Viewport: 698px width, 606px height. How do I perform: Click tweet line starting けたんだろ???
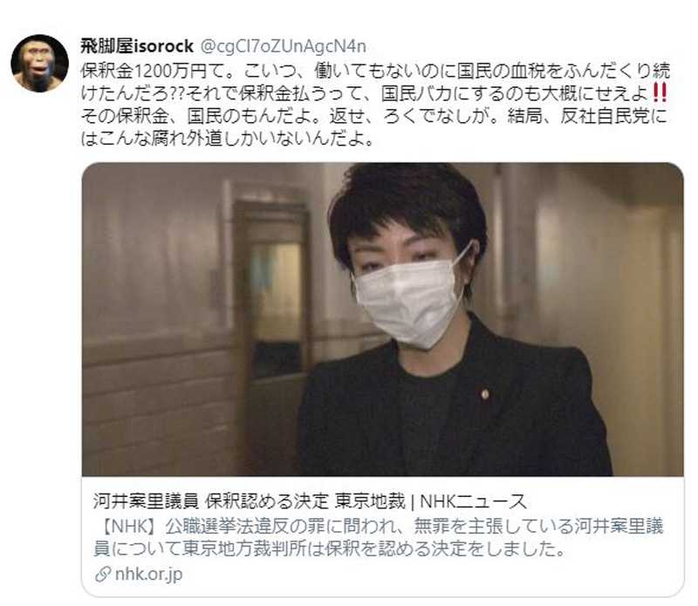coord(374,93)
